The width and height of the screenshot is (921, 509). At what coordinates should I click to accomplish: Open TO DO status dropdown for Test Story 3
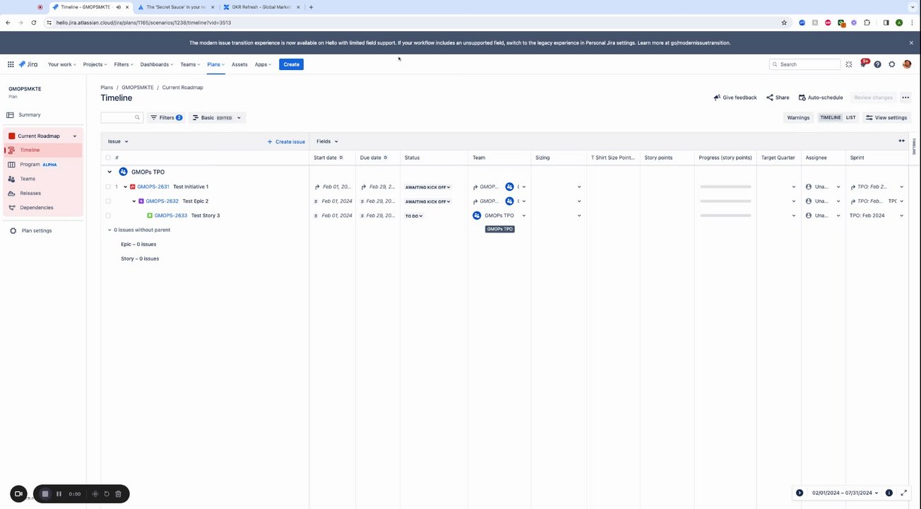point(414,216)
